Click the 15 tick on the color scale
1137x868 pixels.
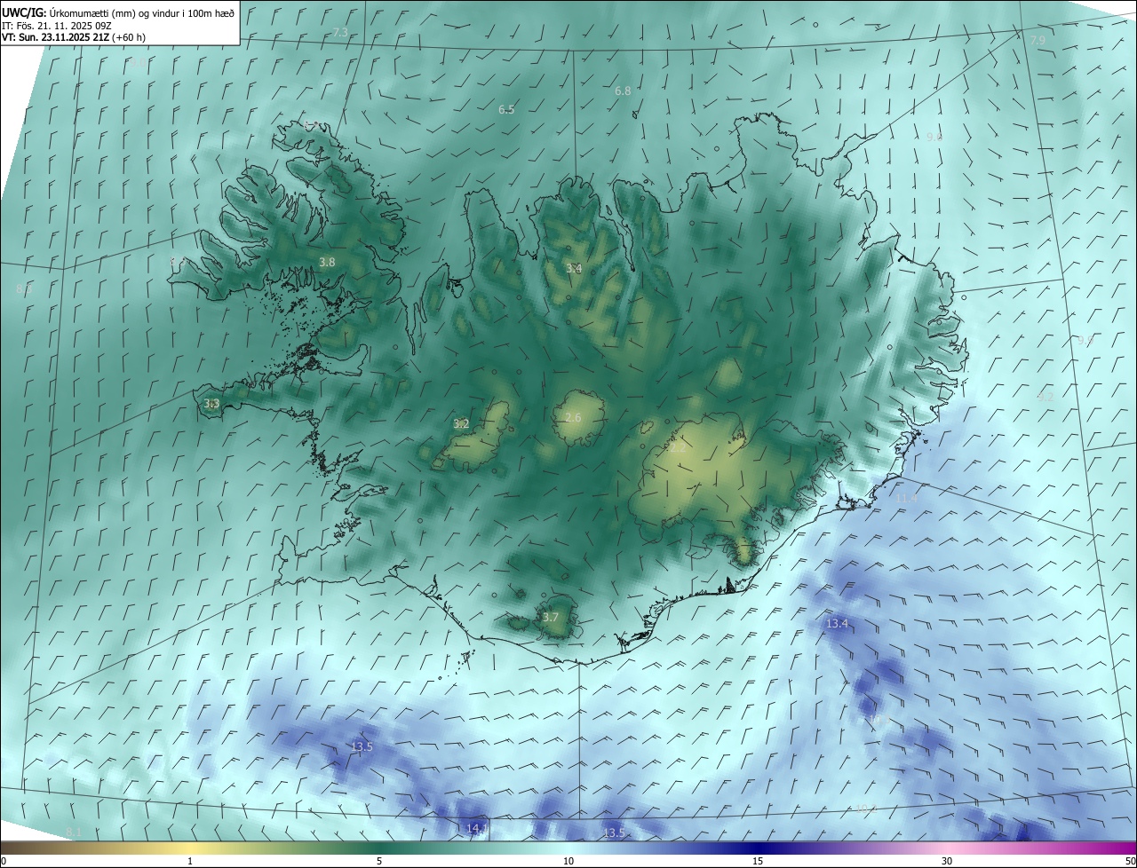coord(758,861)
